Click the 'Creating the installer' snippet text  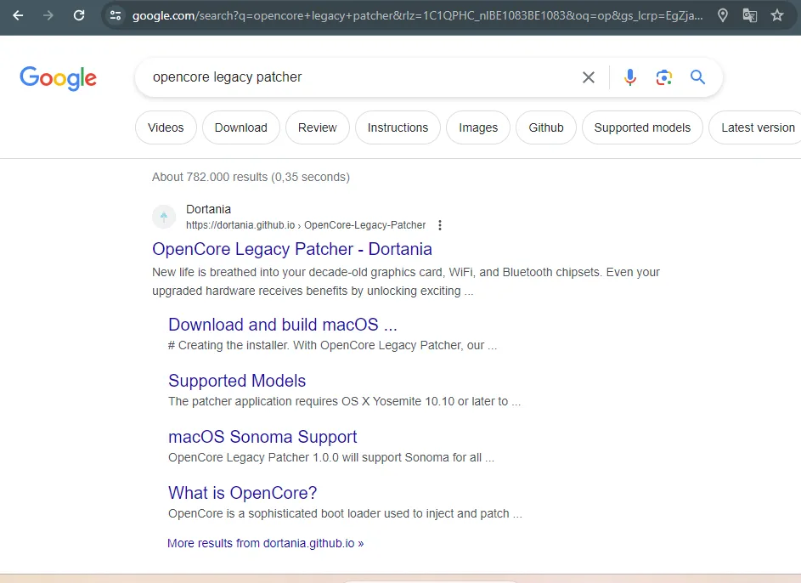333,346
